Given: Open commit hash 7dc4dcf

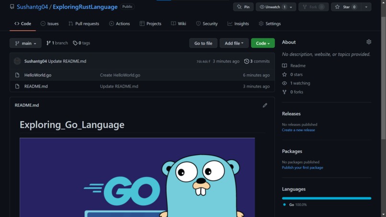Looking at the screenshot, I should click(x=203, y=61).
